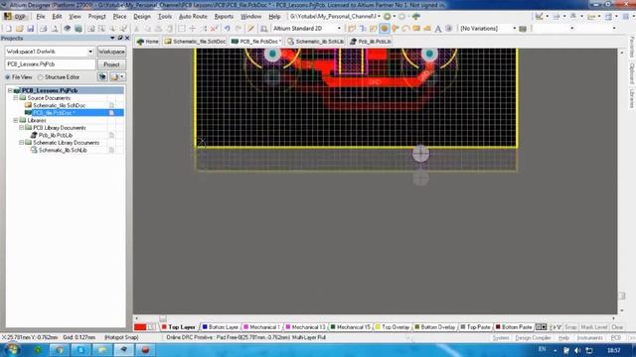Viewport: 636px width, 357px height.
Task: Open the File menu
Action: [41, 17]
